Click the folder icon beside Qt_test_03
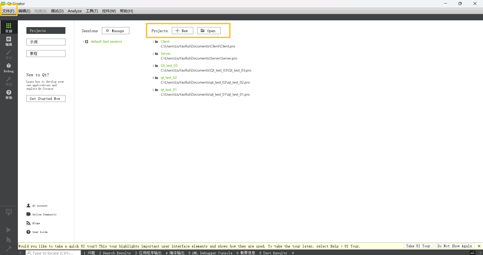 coord(156,66)
